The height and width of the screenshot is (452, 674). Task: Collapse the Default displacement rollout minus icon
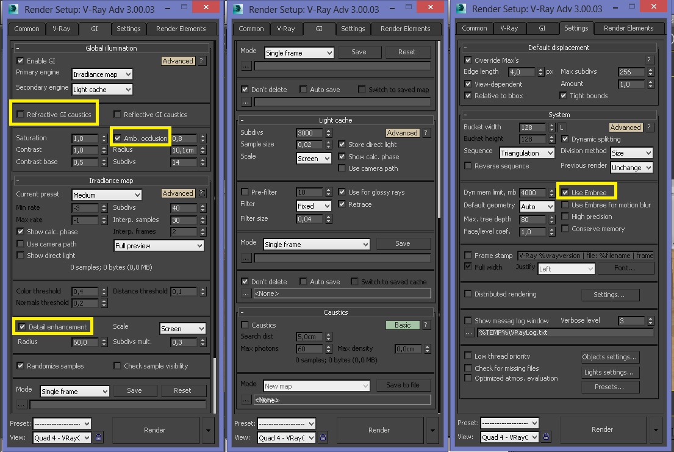465,48
